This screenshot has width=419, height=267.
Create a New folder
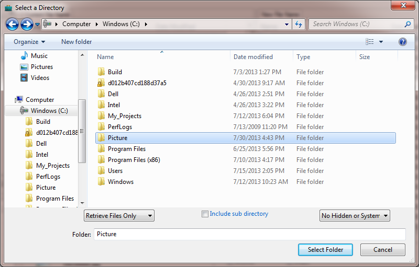76,42
